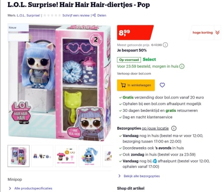
Task: Click the Select label link
Action: [149, 59]
